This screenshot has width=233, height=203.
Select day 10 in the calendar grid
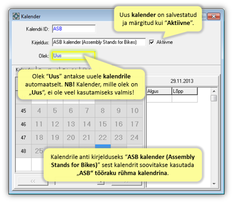point(134,111)
